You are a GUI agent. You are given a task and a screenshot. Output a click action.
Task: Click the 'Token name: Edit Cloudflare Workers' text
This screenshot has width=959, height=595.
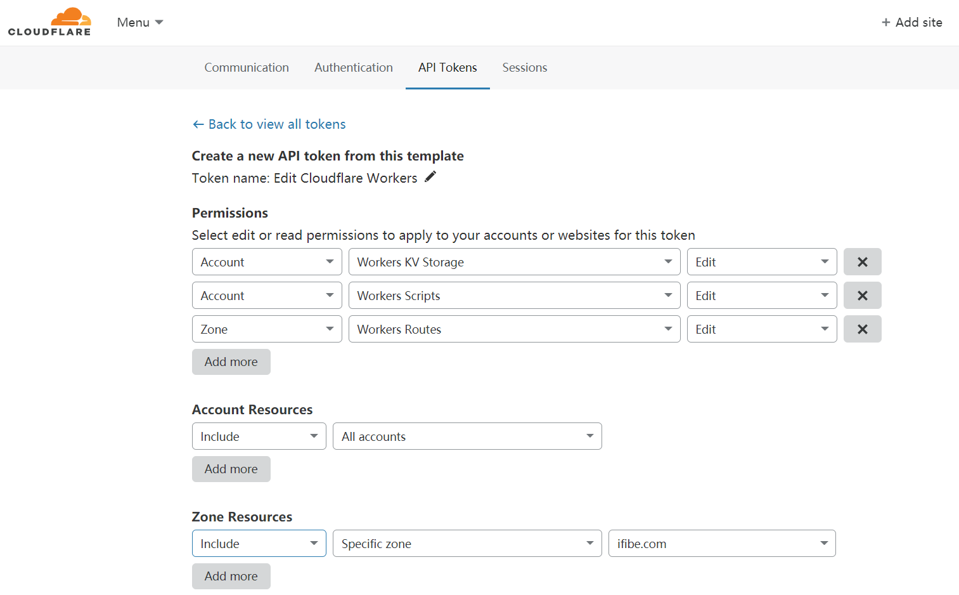click(305, 178)
